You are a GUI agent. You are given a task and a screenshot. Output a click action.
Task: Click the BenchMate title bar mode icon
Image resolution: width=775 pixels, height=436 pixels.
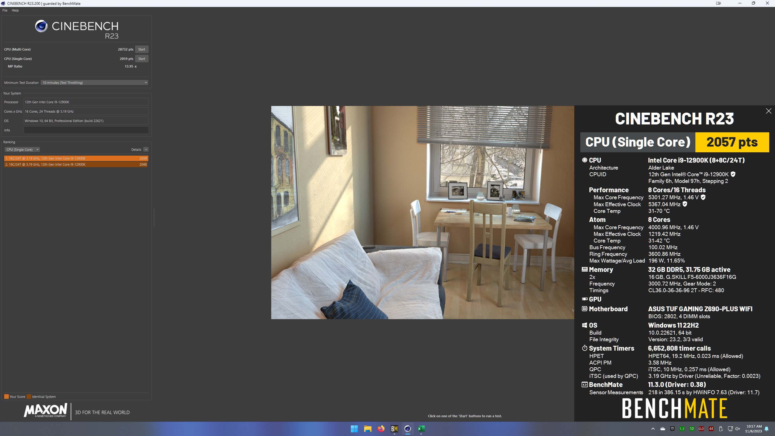(718, 3)
